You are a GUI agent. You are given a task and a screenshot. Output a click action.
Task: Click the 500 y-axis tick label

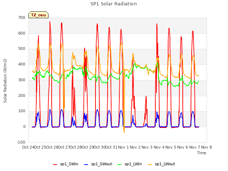(x=22, y=49)
